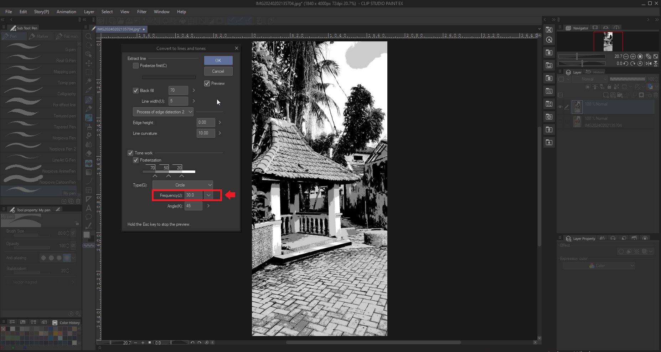Click the Navigator zoom slider
This screenshot has width=661, height=352.
coord(582,56)
